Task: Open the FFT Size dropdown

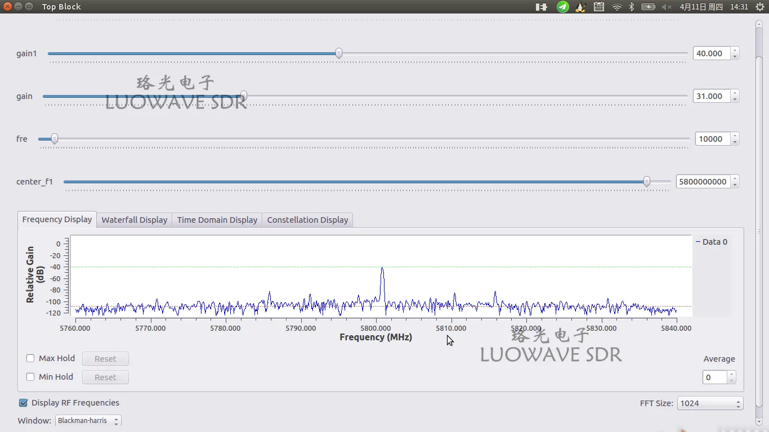Action: click(710, 403)
